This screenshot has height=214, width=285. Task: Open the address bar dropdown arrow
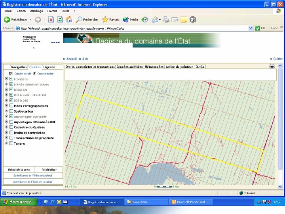coord(251,28)
